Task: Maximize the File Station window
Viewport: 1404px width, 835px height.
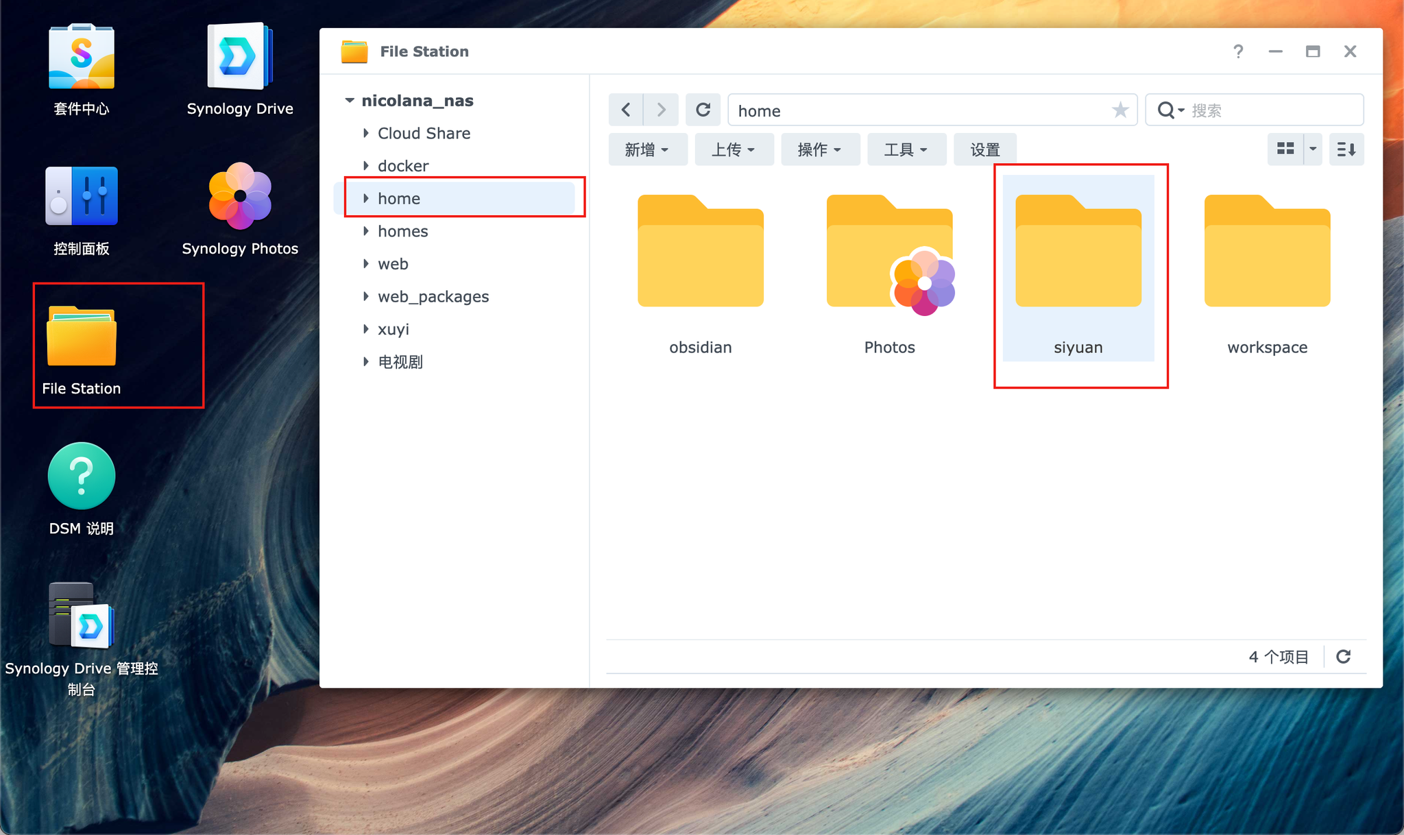Action: (x=1313, y=51)
